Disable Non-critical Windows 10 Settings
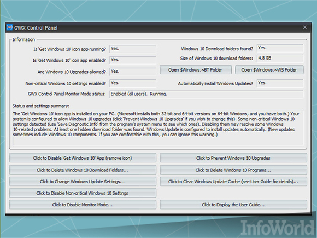The width and height of the screenshot is (317, 238). coord(83,193)
